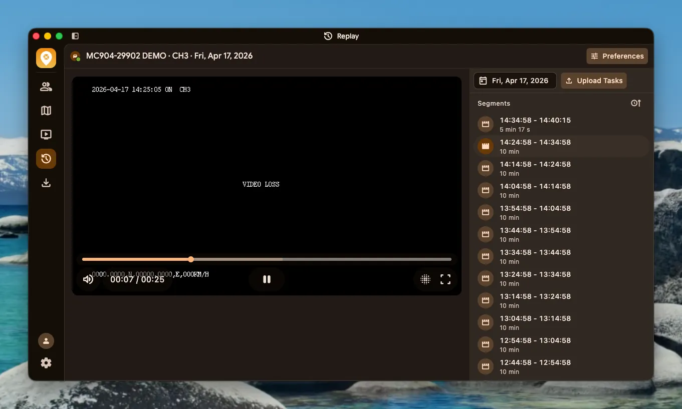The image size is (682, 409).
Task: Select segment text 13:24:58 - 13:34:58
Action: tap(535, 274)
